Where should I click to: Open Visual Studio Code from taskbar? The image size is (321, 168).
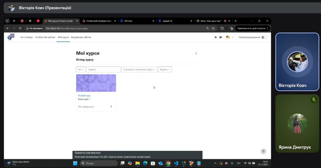click(x=176, y=163)
